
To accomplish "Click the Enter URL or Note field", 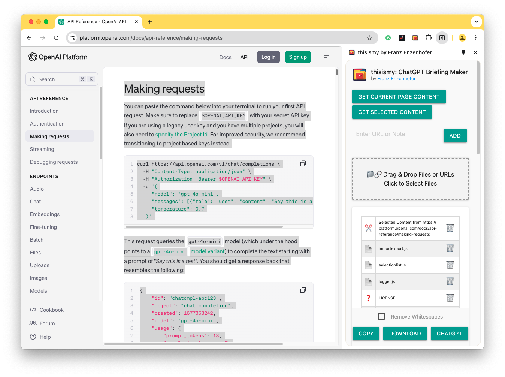I will point(396,134).
